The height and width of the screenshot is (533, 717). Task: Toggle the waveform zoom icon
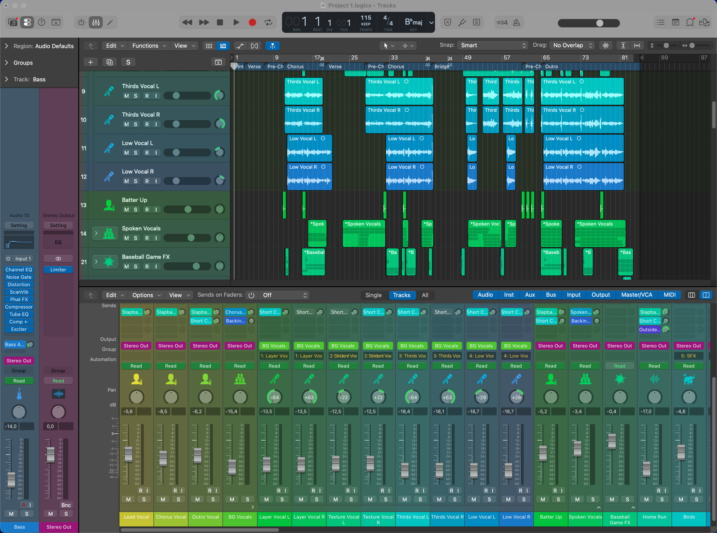coord(606,45)
